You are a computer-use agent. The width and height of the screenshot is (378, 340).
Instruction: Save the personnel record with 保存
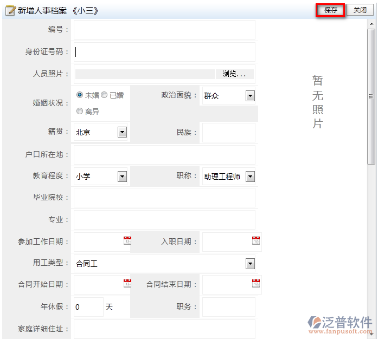coord(330,10)
